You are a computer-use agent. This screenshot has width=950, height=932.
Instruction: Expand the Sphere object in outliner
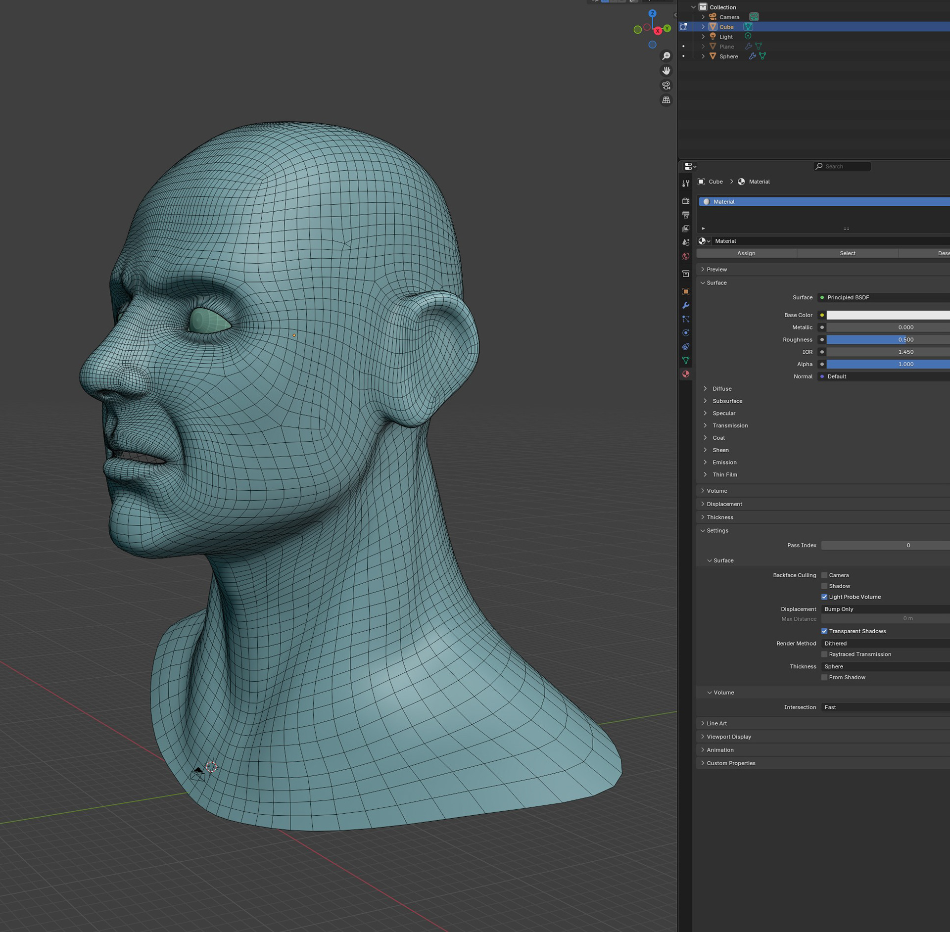coord(703,56)
